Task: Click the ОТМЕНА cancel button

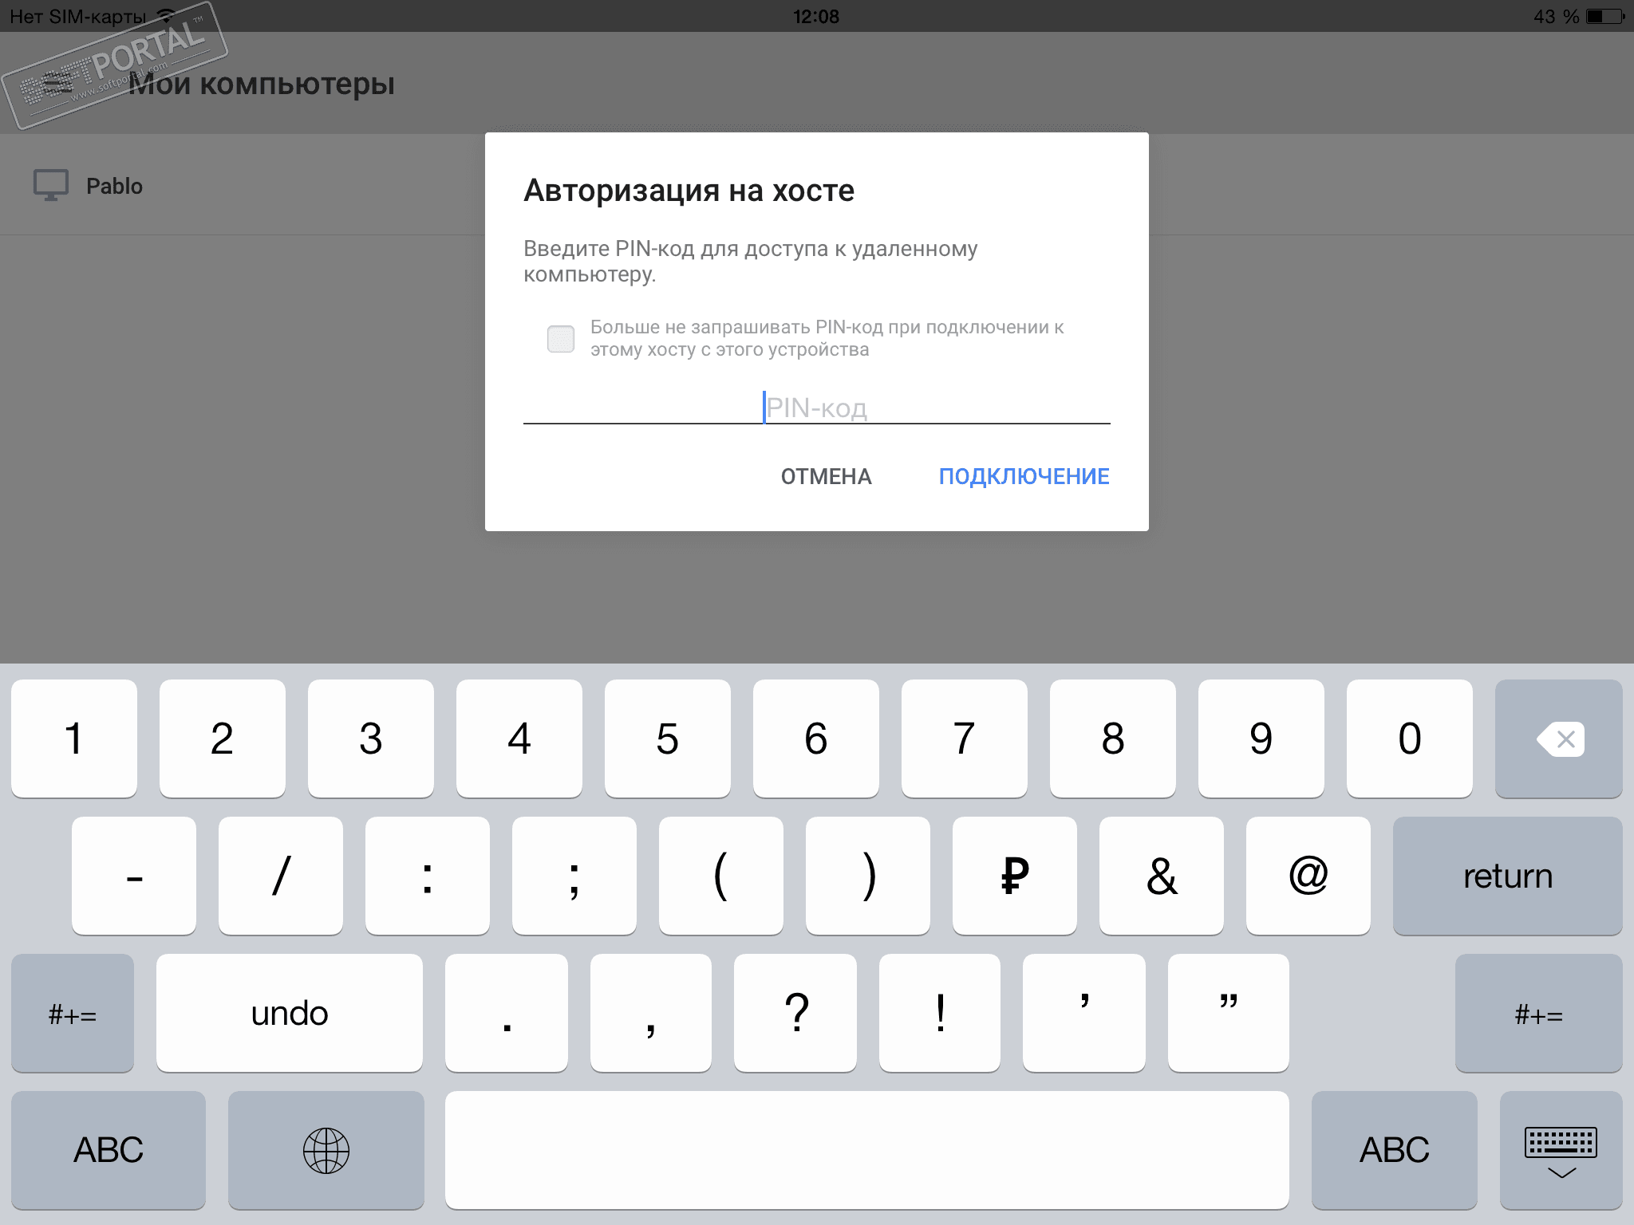Action: [x=826, y=476]
